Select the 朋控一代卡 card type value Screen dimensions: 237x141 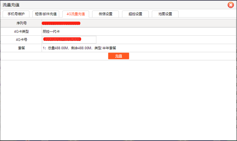pos(51,31)
